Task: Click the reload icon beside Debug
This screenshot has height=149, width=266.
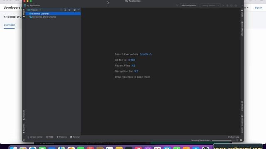Action: tap(232, 5)
